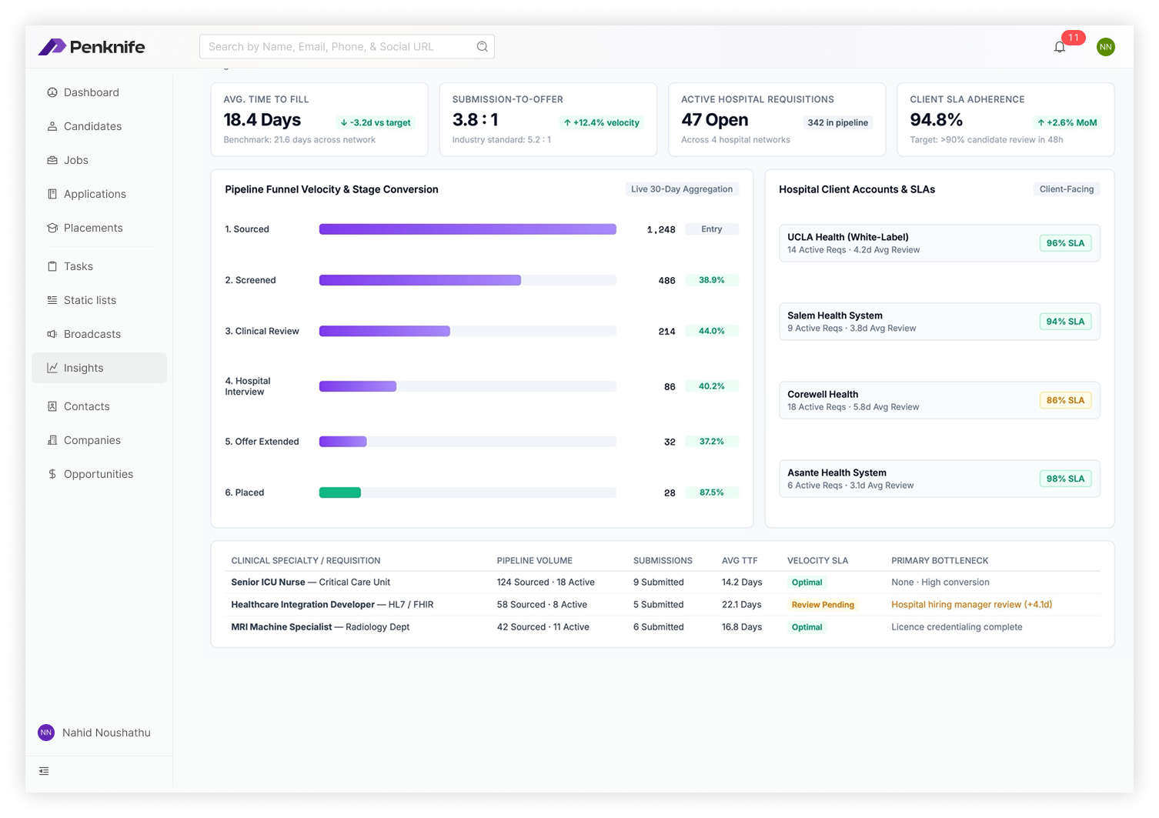This screenshot has height=818, width=1159.
Task: Click the Companies building icon
Action: (52, 440)
